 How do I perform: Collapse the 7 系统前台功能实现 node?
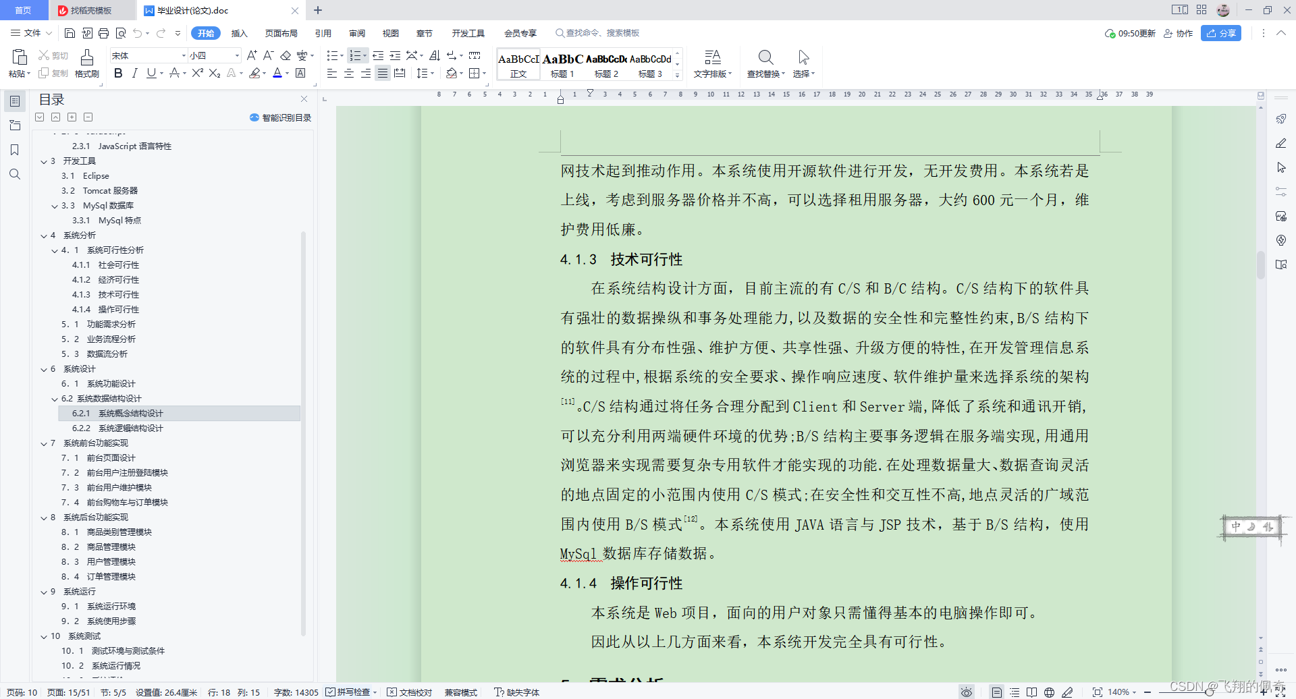coord(44,443)
